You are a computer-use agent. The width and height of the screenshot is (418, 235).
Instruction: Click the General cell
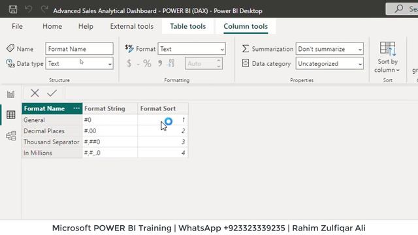pos(52,120)
